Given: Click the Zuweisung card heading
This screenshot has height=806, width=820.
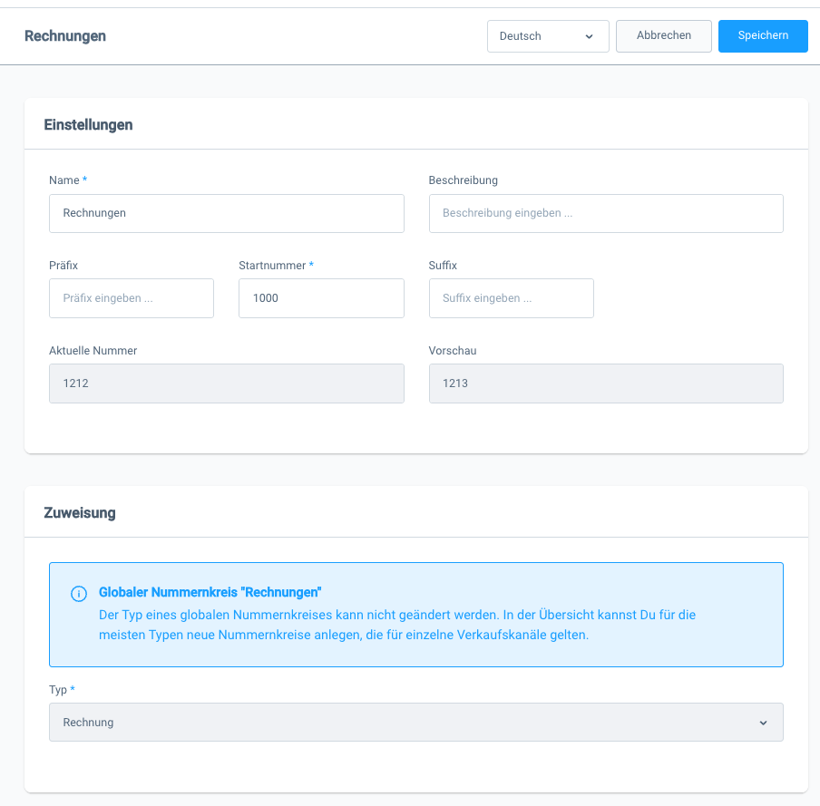Looking at the screenshot, I should point(80,513).
